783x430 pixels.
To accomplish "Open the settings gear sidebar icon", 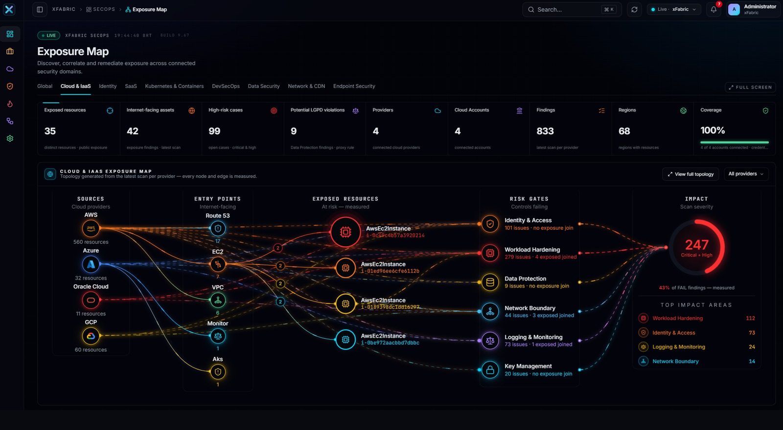I will [10, 139].
